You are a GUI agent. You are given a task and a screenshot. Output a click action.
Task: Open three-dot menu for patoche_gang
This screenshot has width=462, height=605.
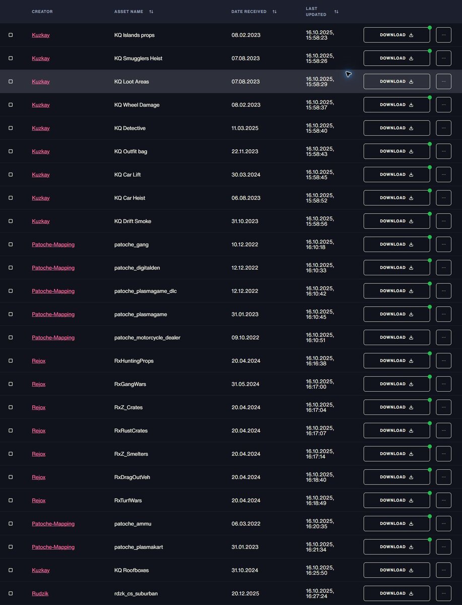[443, 245]
